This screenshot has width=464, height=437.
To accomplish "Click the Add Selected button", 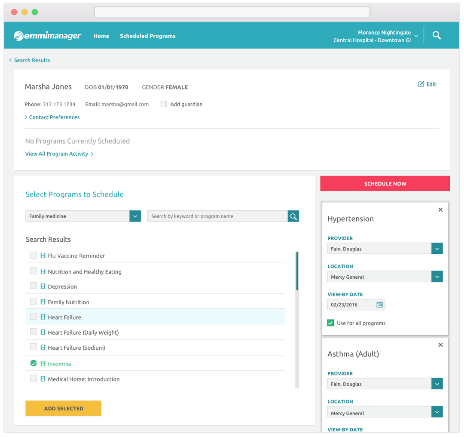I will pyautogui.click(x=64, y=408).
